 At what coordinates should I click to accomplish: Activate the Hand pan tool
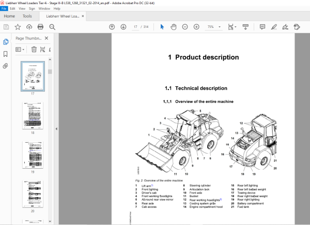point(174,27)
